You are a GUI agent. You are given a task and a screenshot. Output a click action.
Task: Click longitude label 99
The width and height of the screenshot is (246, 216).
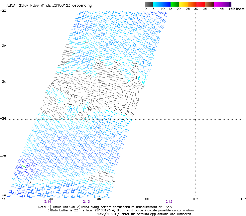pos(147,199)
